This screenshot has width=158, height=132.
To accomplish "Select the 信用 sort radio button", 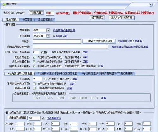I will point(70,98).
